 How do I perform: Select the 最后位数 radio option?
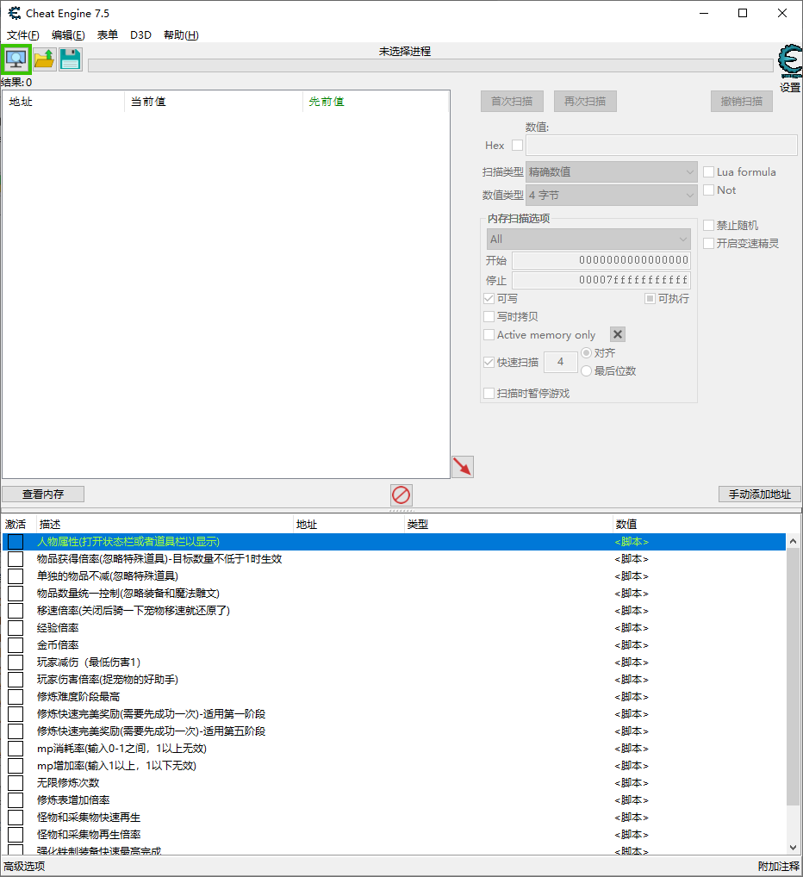click(x=587, y=371)
